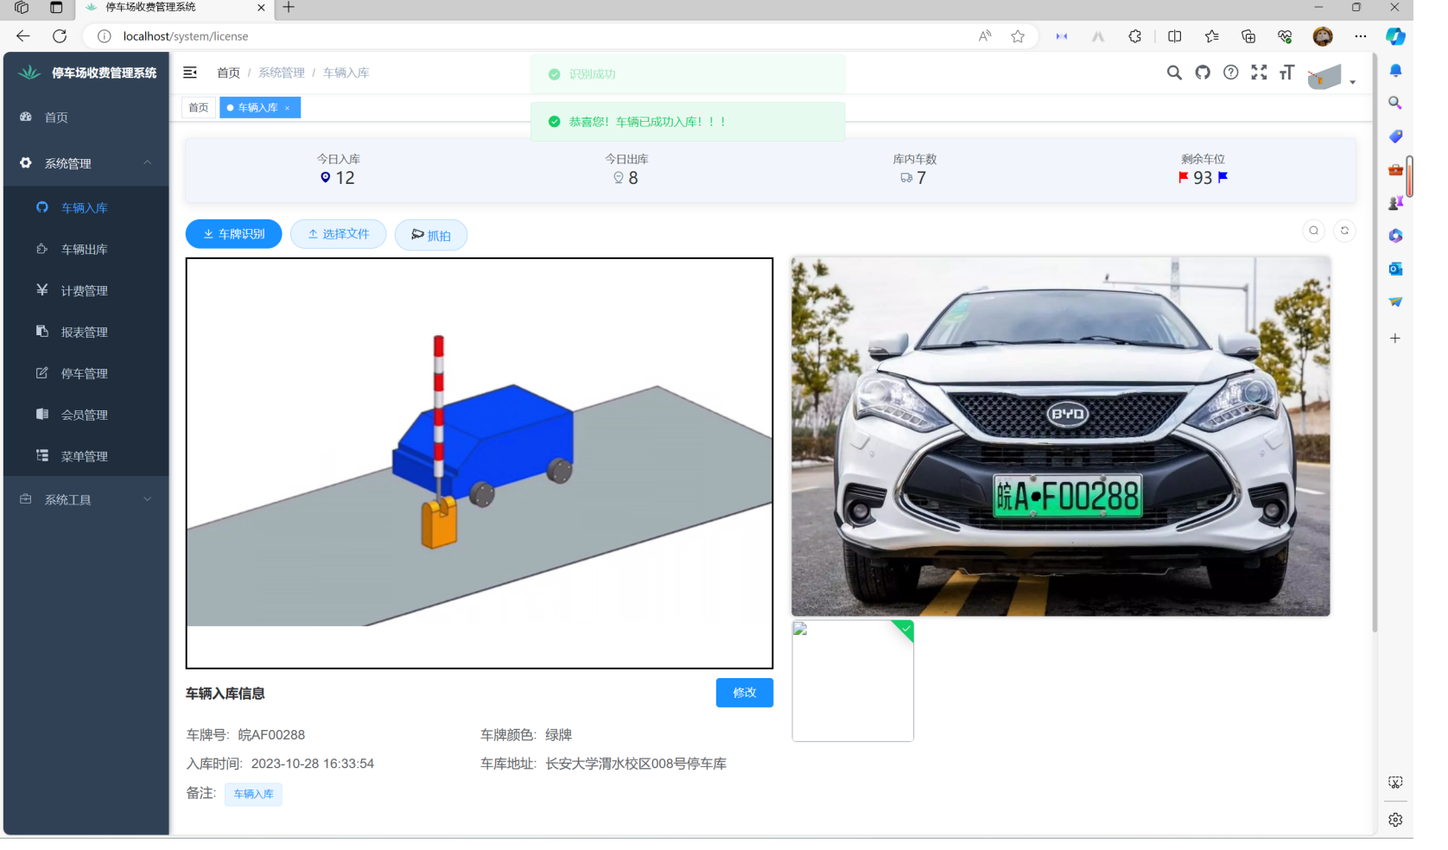Open Edge sidebar Outlook icon

point(1395,269)
